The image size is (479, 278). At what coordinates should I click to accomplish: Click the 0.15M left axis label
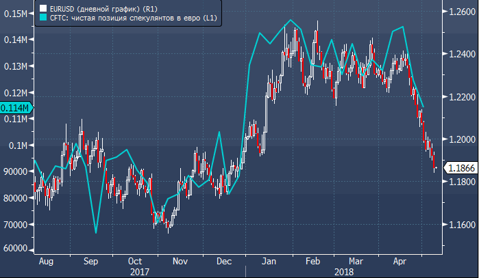[x=16, y=14]
